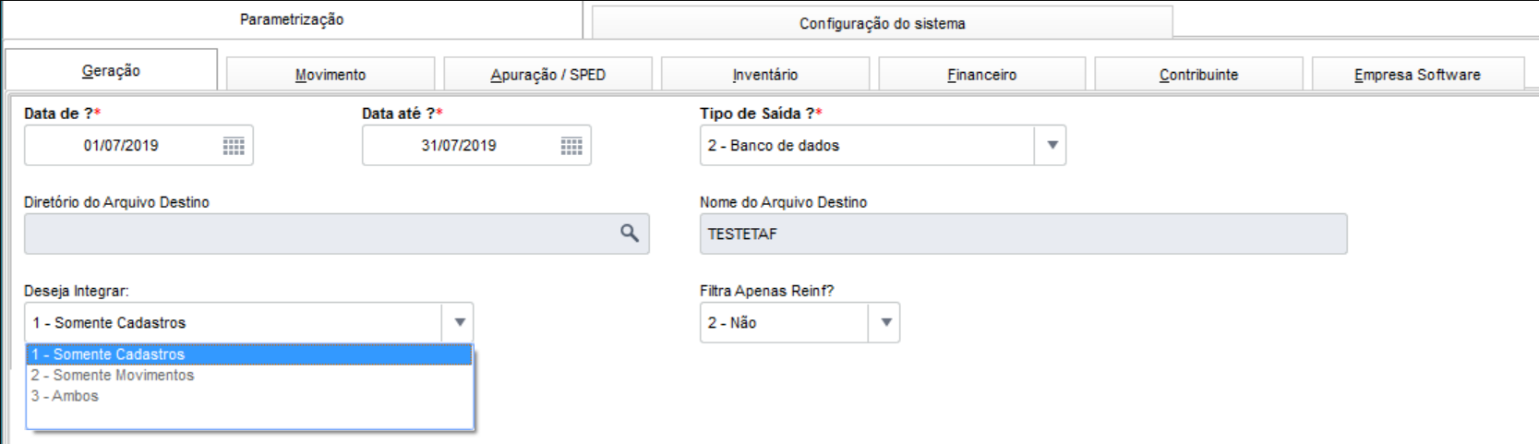The width and height of the screenshot is (1539, 444).
Task: Open the Configuração do sistema tab
Action: (x=882, y=24)
